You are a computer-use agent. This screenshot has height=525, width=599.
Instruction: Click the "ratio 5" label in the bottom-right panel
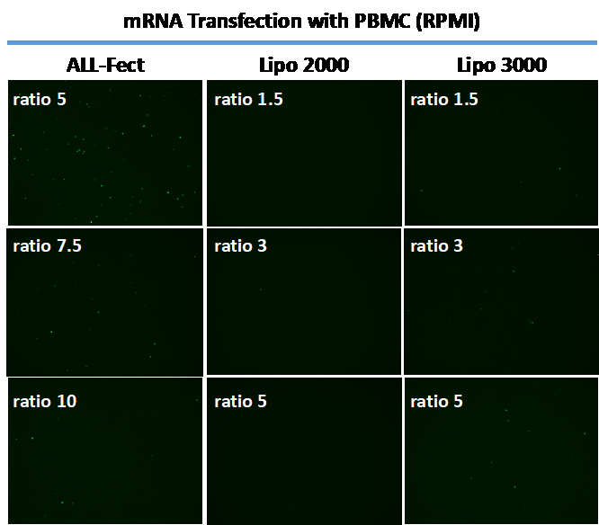436,401
